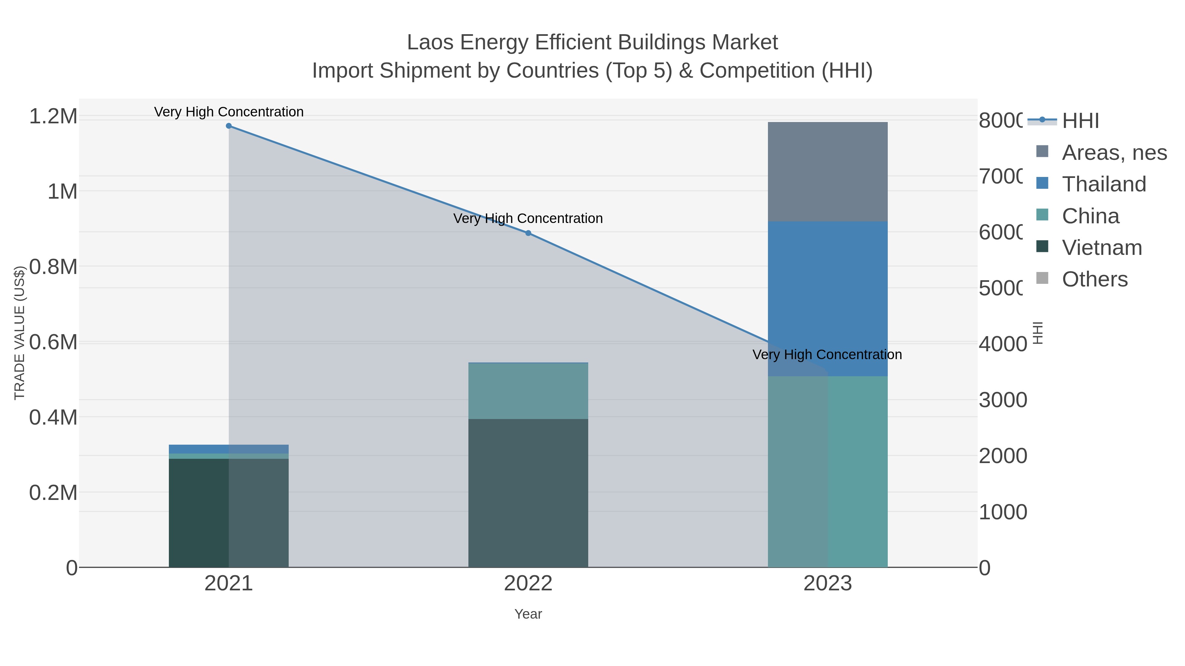Click the HHI line marker legend icon
The width and height of the screenshot is (1185, 666).
(1042, 120)
